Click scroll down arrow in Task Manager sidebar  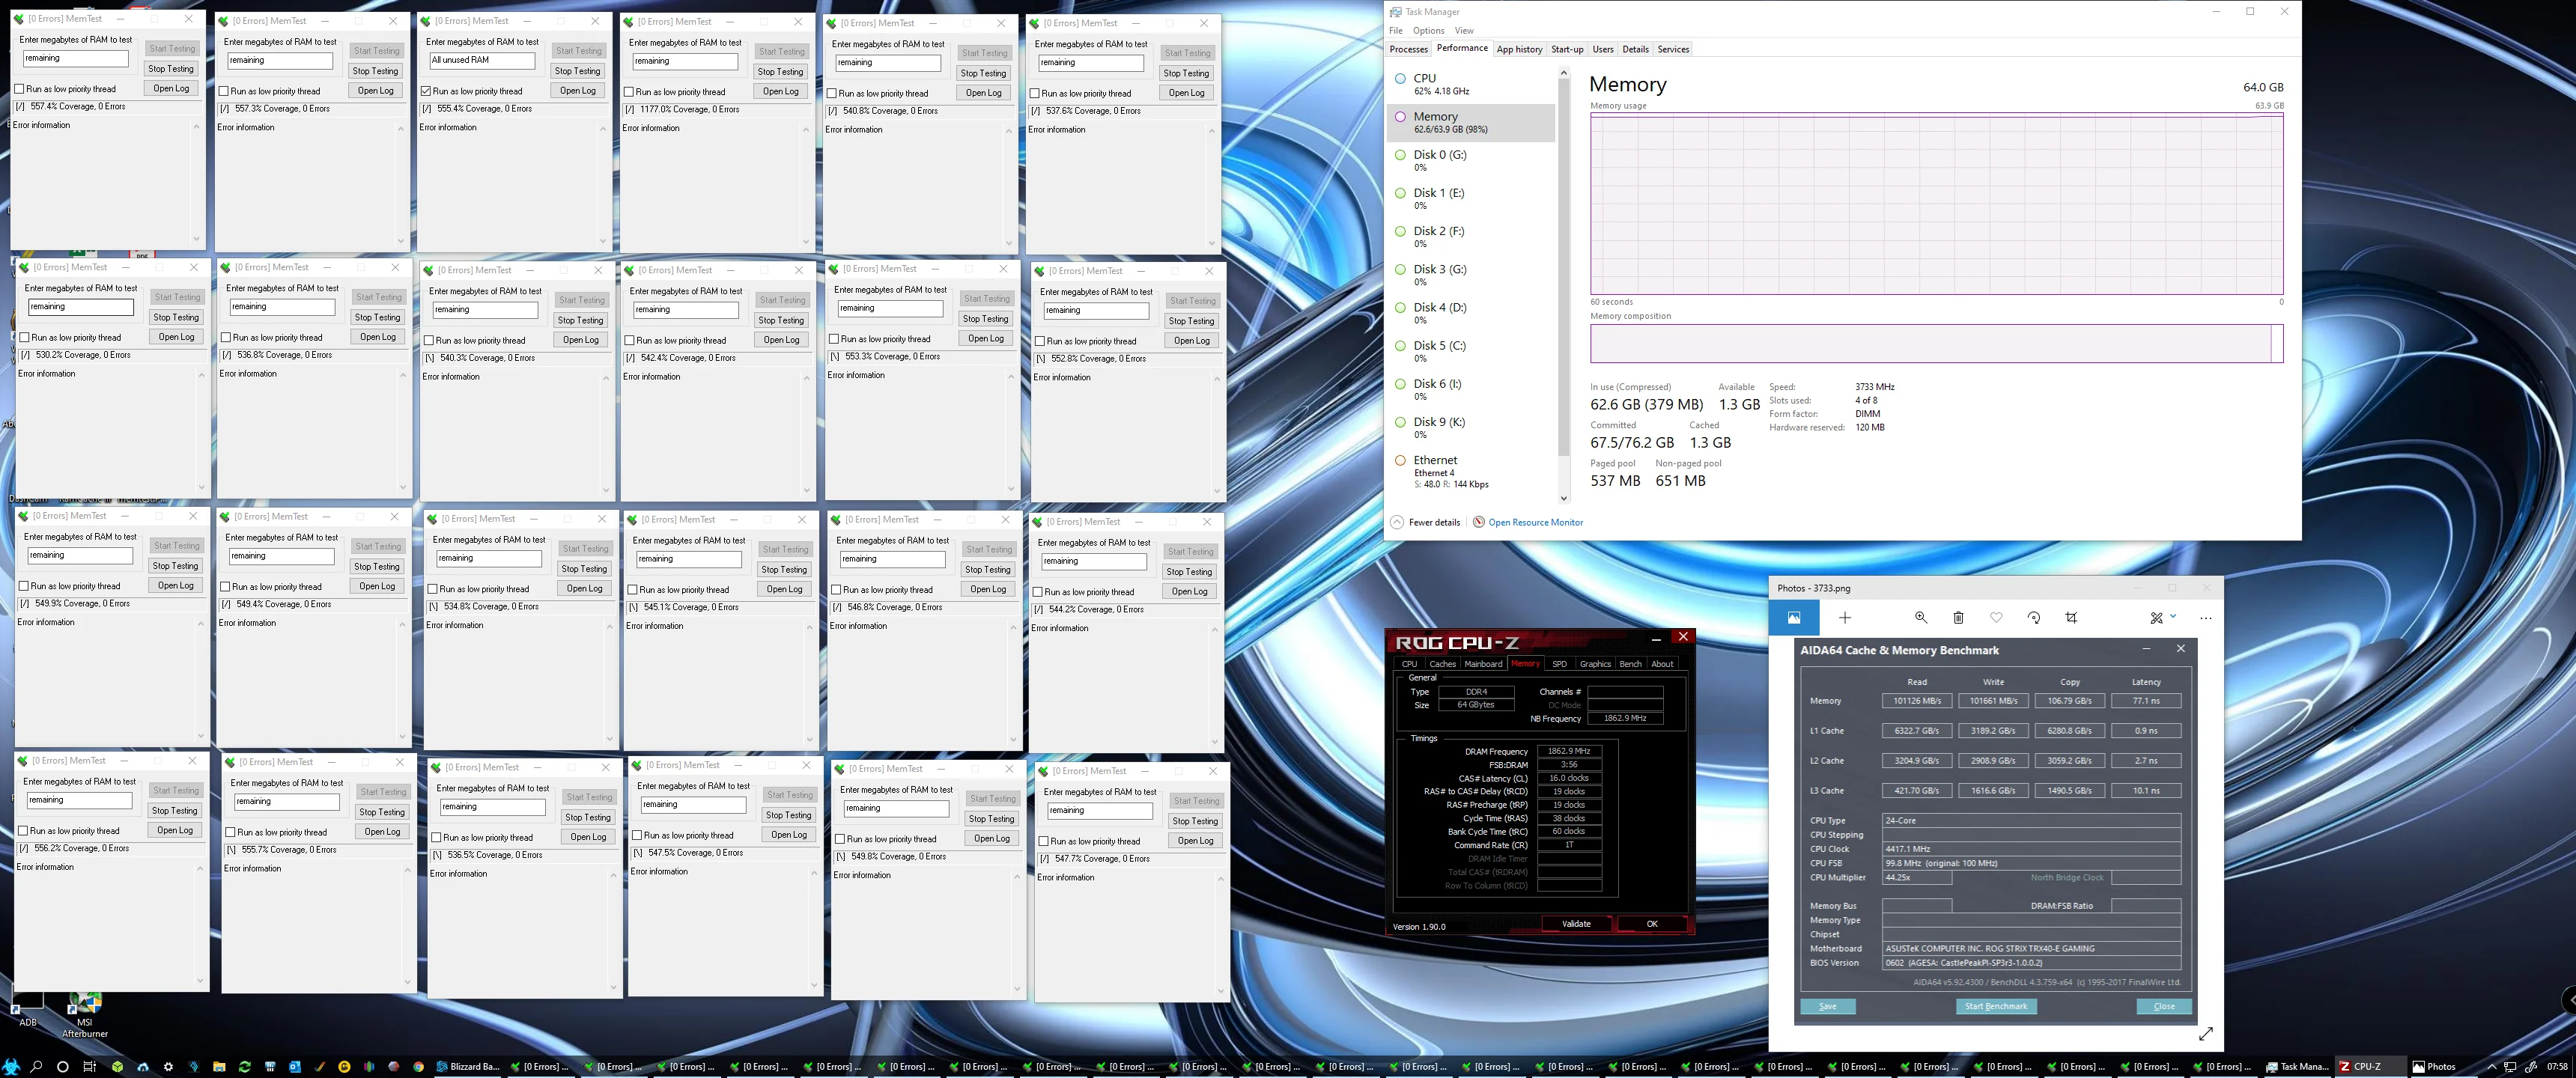[1563, 498]
